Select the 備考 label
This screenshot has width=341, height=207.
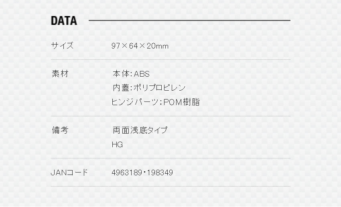pos(60,130)
